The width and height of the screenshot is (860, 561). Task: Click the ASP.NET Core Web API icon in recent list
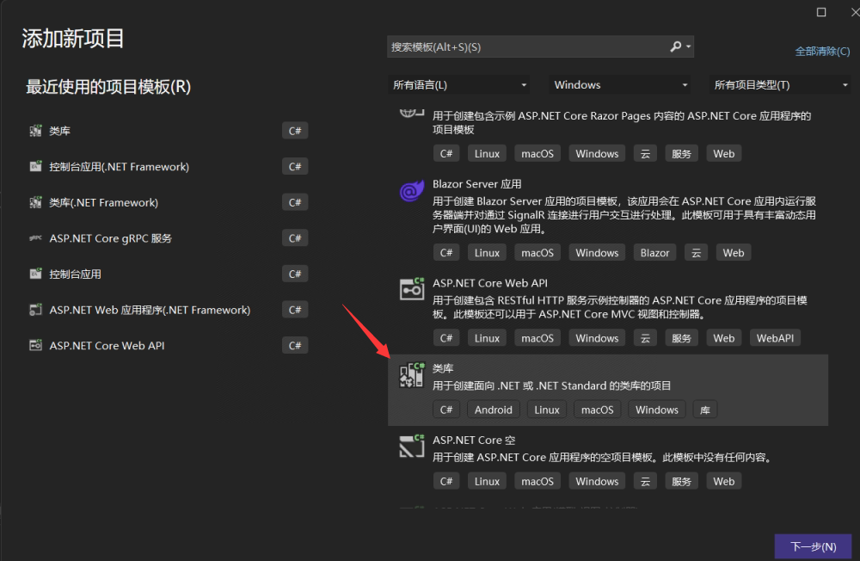tap(35, 345)
